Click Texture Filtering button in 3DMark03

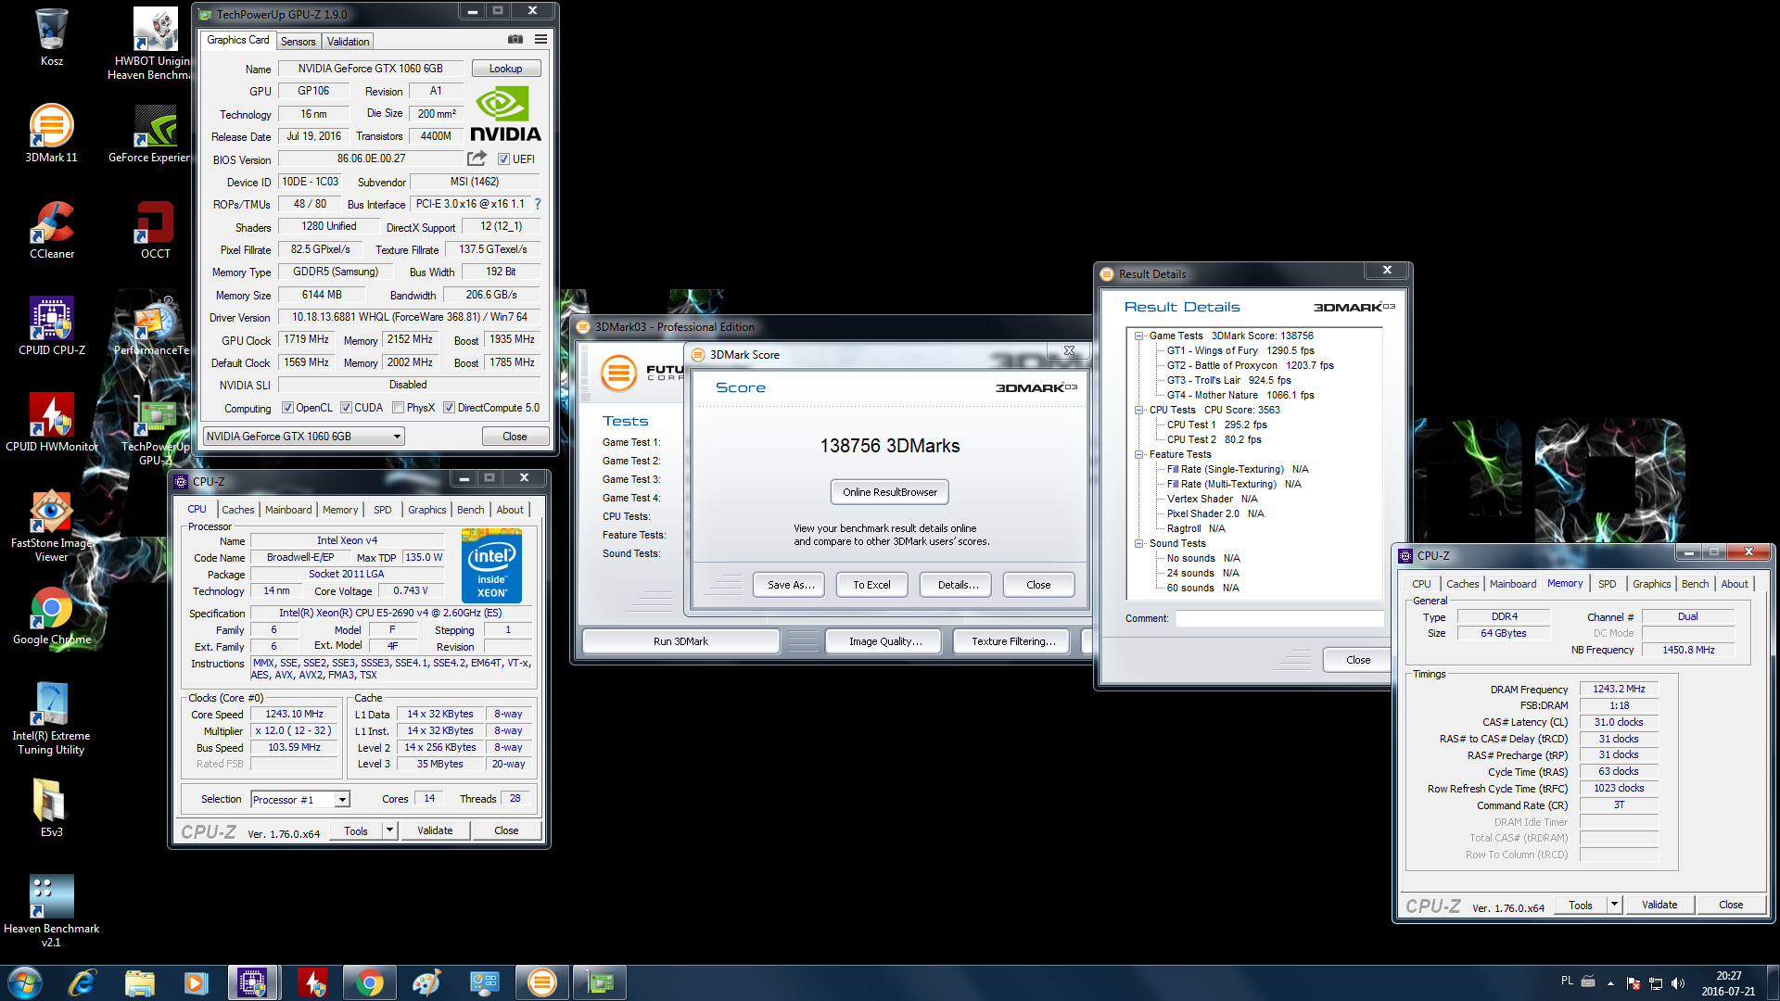(1013, 641)
